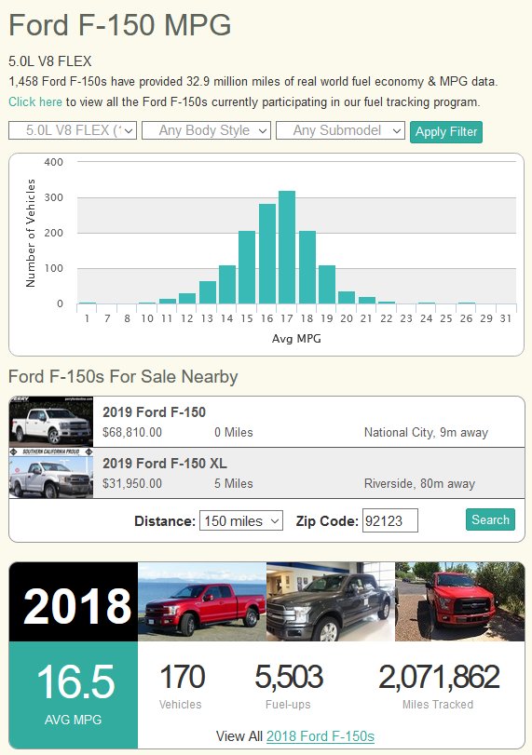Click the chart bar for 16 MPG
Screen dimensions: 532x755
point(267,253)
